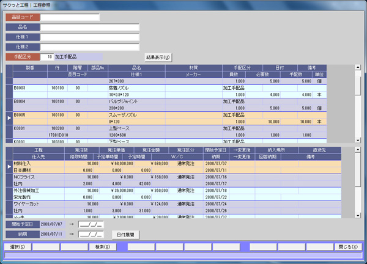Click the row selector arrow beside B0005

[x=9, y=117]
